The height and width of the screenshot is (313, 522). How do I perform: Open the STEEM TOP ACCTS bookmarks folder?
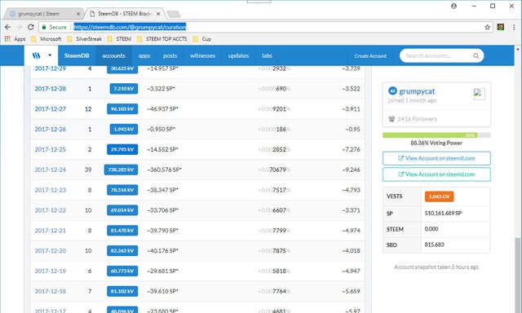click(x=162, y=39)
